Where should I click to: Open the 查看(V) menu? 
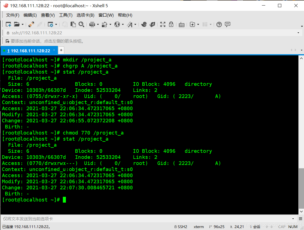(48, 15)
